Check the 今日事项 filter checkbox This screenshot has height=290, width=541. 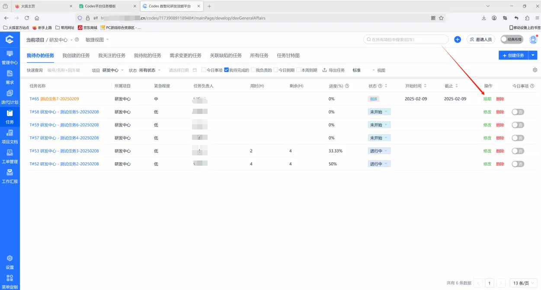pos(204,70)
